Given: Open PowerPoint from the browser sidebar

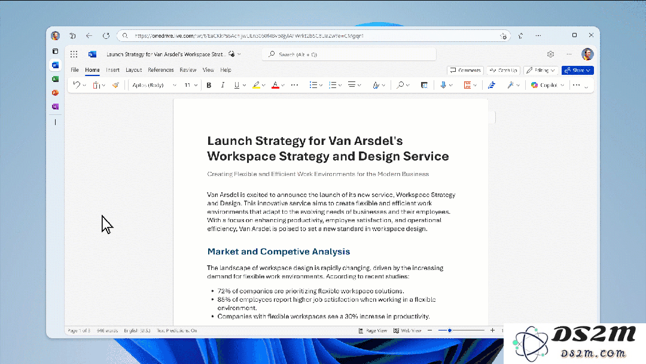Looking at the screenshot, I should (55, 93).
